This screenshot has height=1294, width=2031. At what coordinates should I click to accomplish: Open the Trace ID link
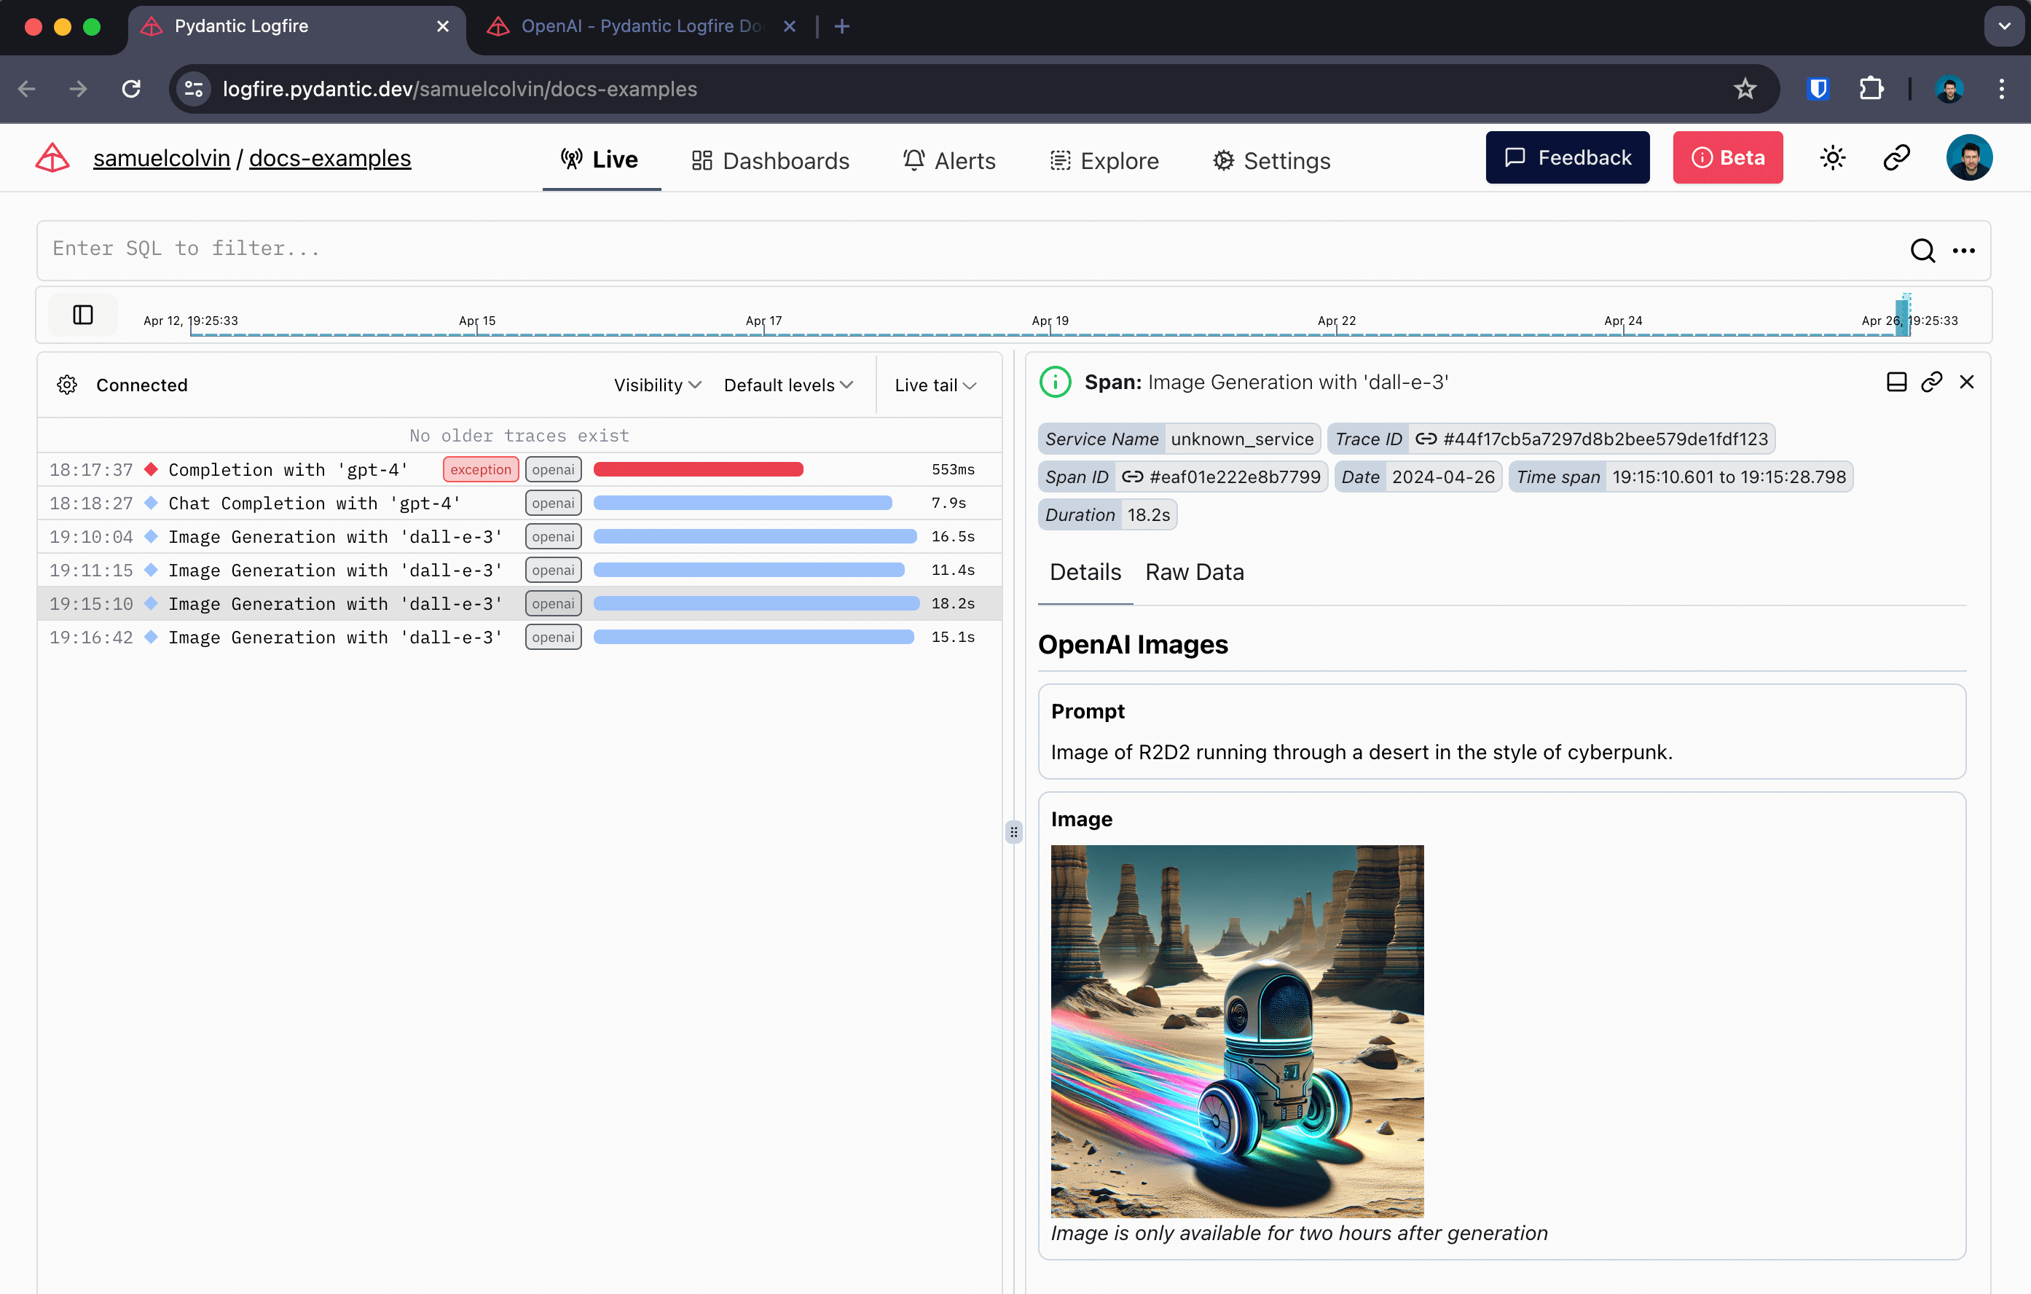point(1426,439)
